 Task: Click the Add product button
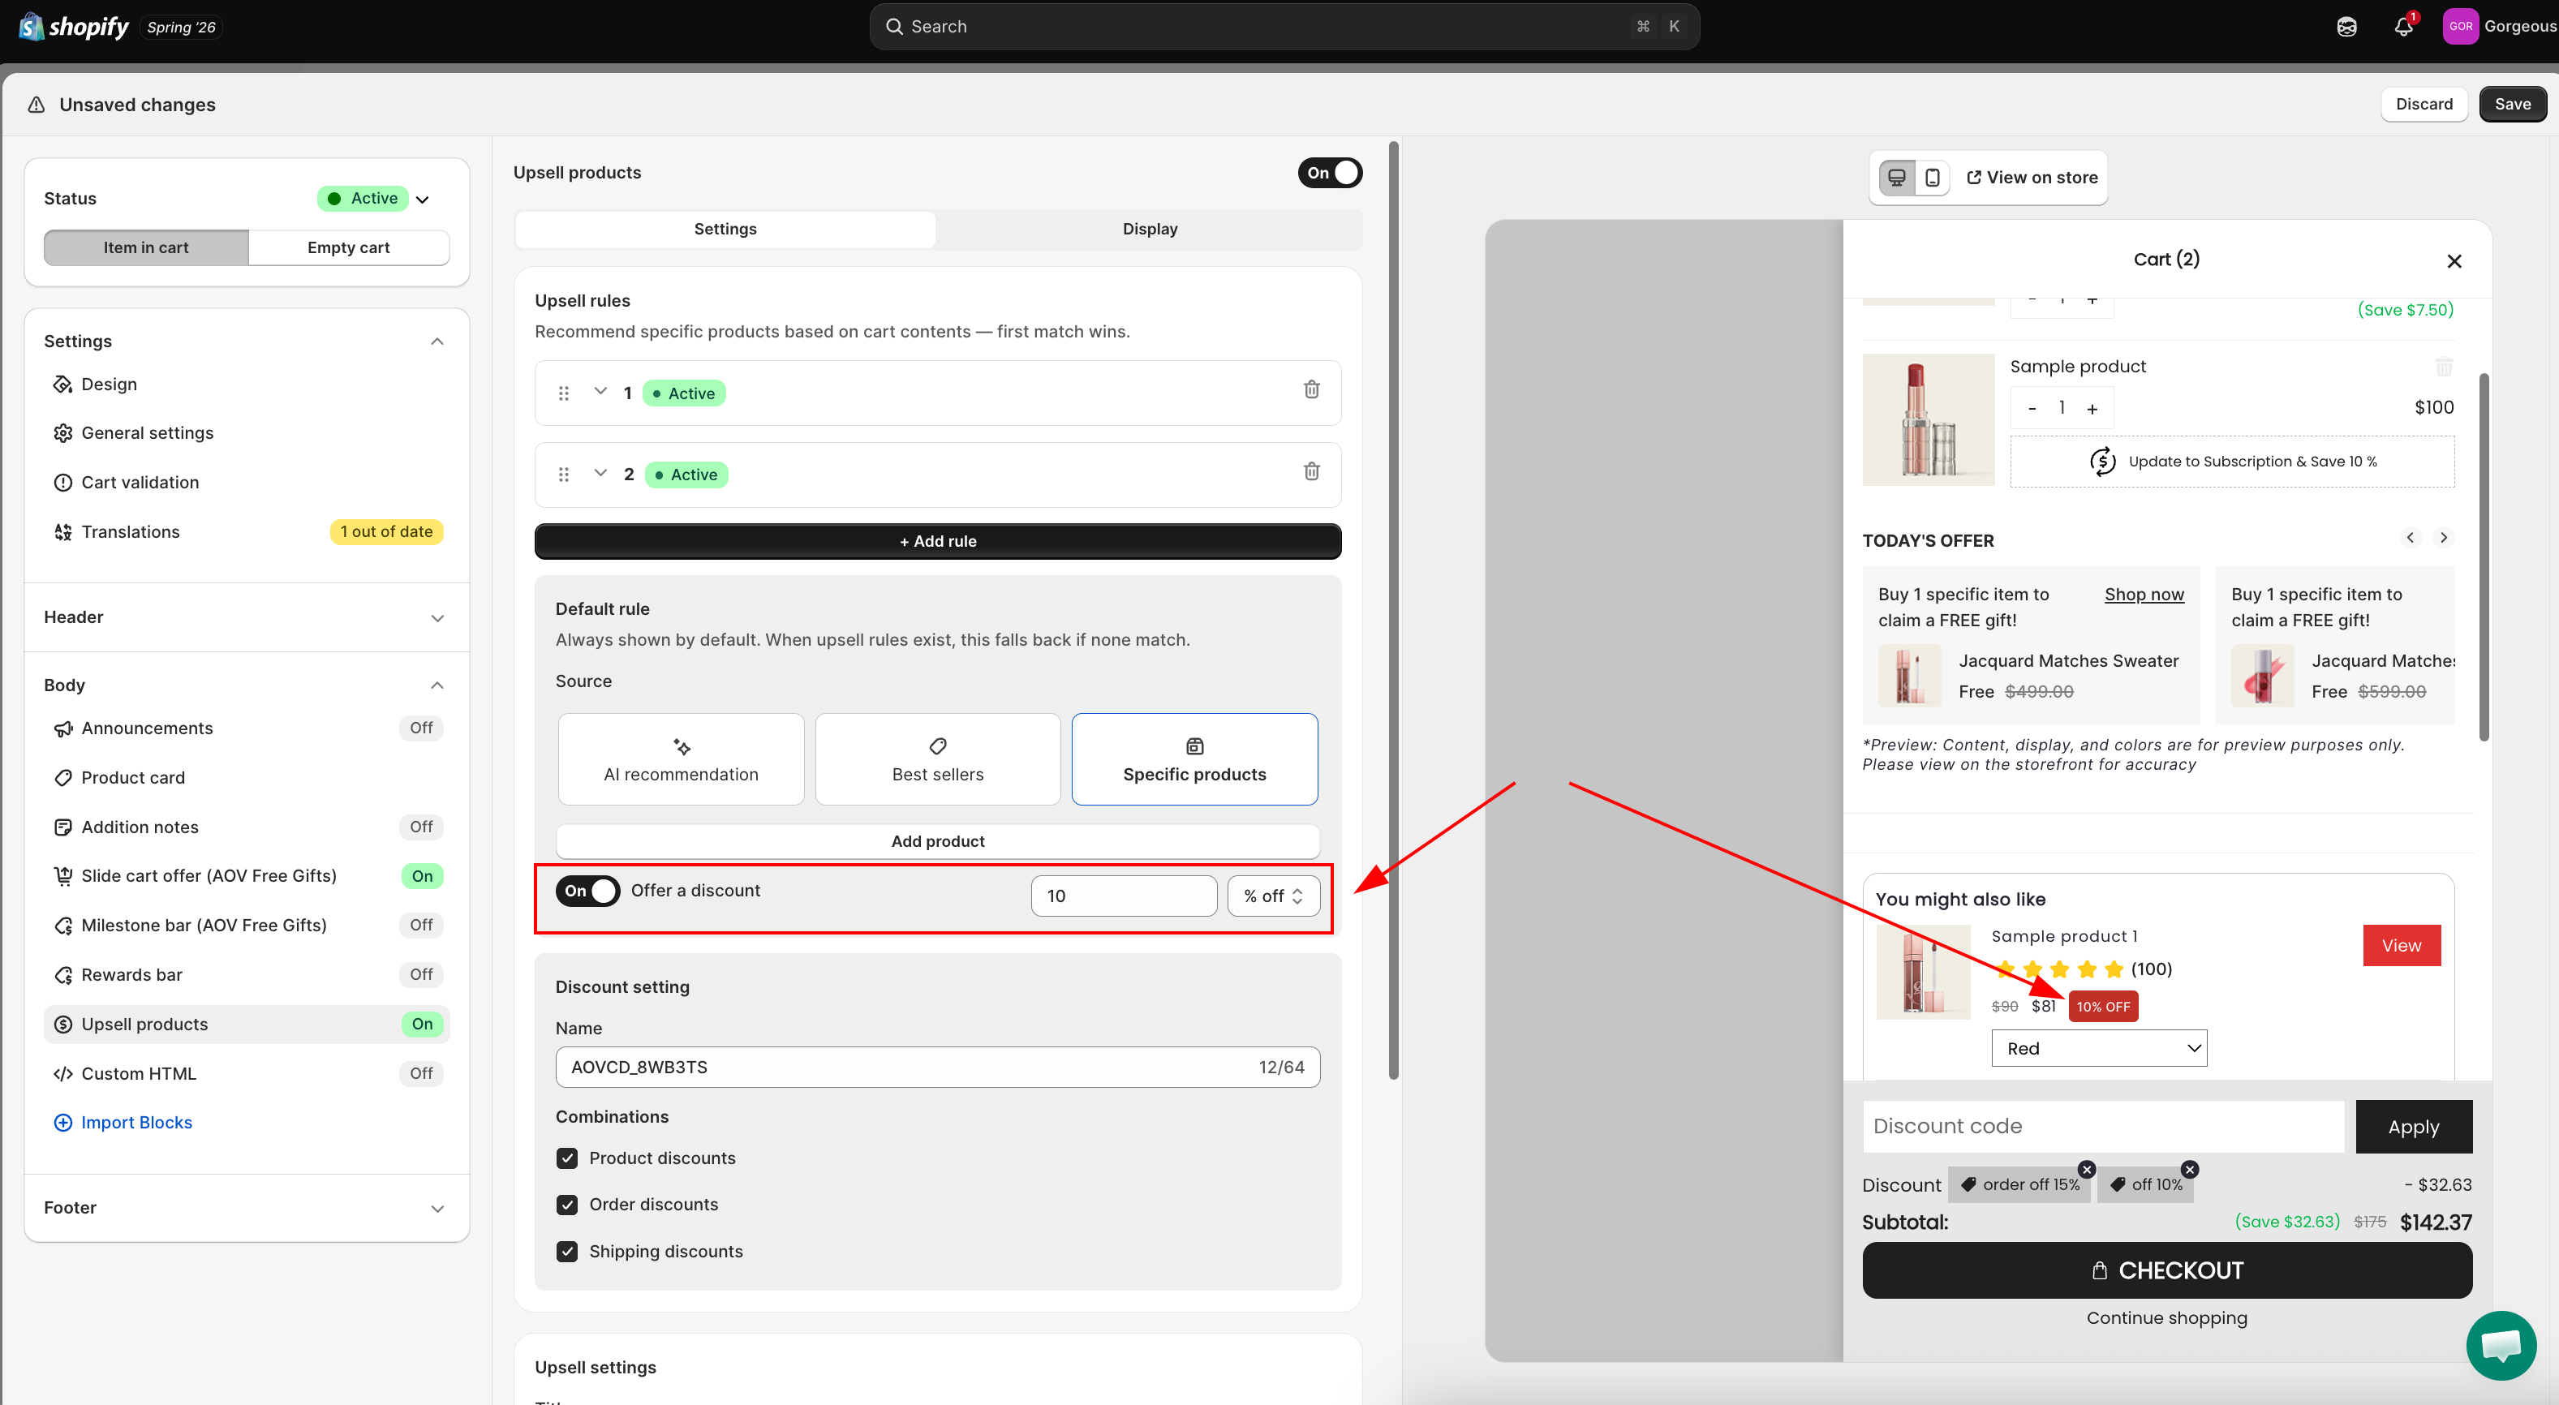[937, 841]
